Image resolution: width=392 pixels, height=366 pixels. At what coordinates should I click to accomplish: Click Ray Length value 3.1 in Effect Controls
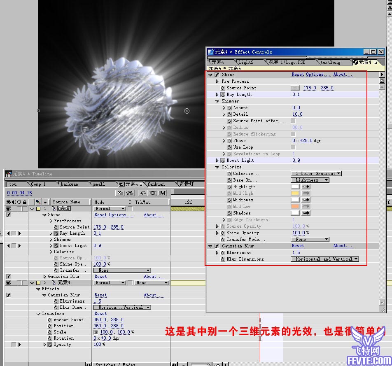click(x=296, y=95)
